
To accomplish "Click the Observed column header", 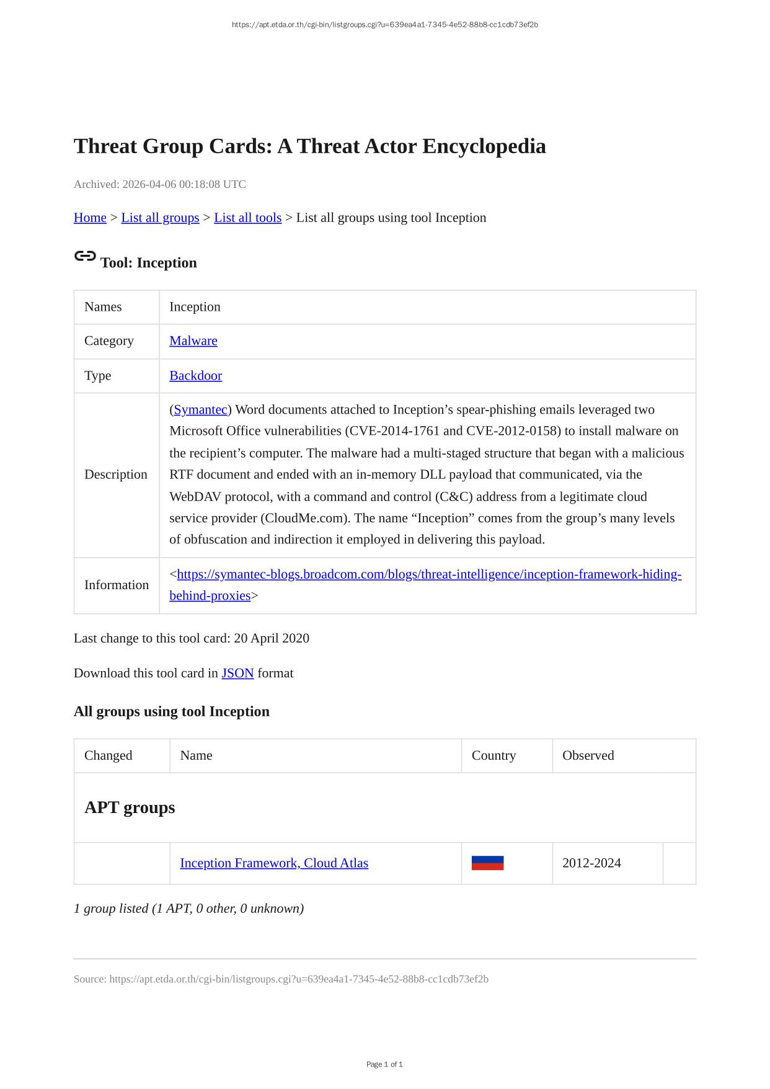I will [x=588, y=755].
